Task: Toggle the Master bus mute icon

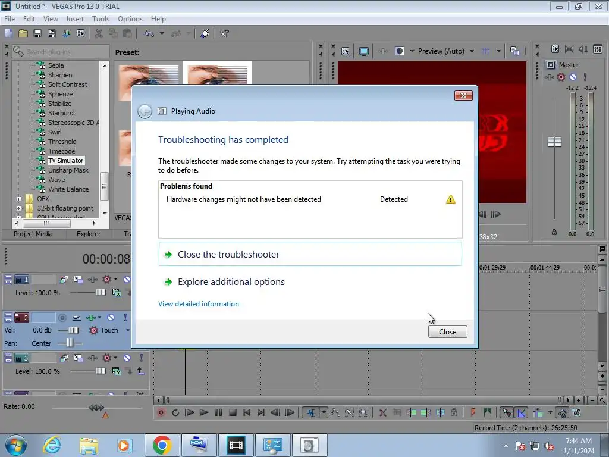Action: tap(573, 77)
